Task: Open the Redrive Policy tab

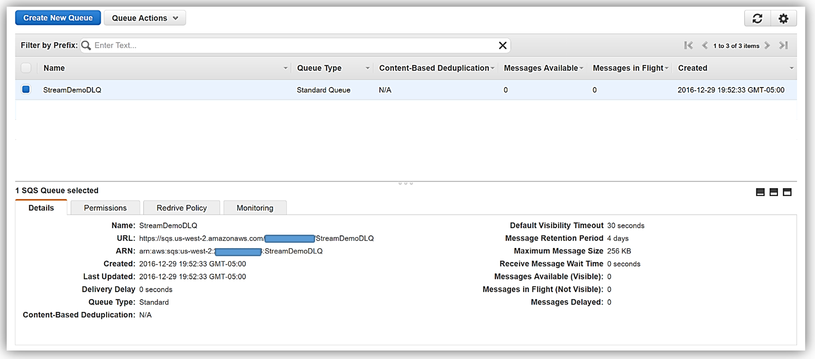Action: (x=181, y=208)
